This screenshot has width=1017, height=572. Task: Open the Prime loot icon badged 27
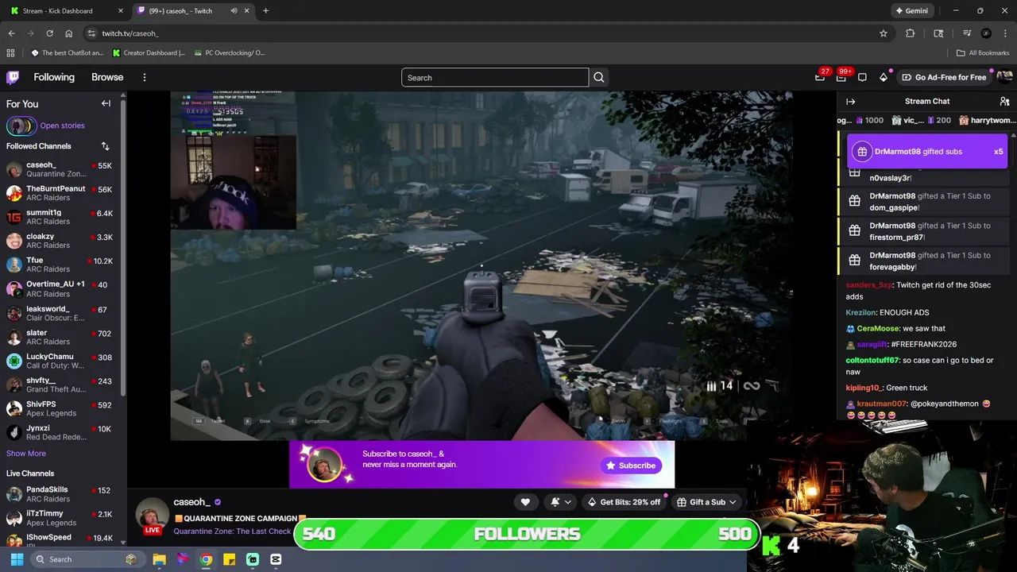pos(820,77)
